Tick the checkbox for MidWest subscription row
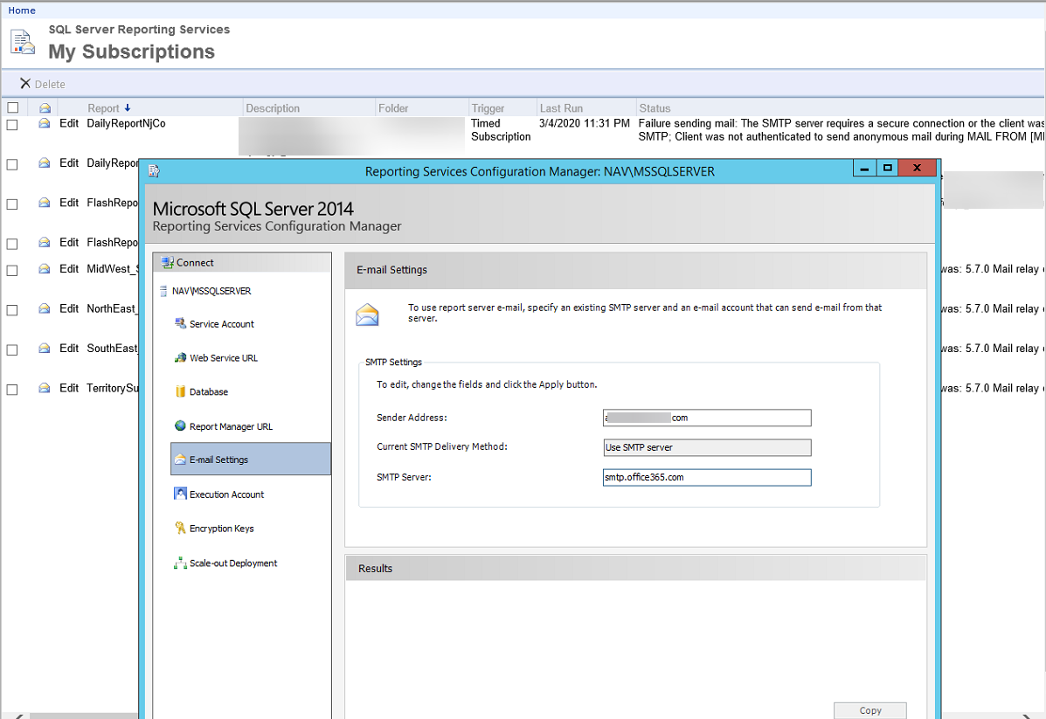The image size is (1046, 719). tap(12, 270)
